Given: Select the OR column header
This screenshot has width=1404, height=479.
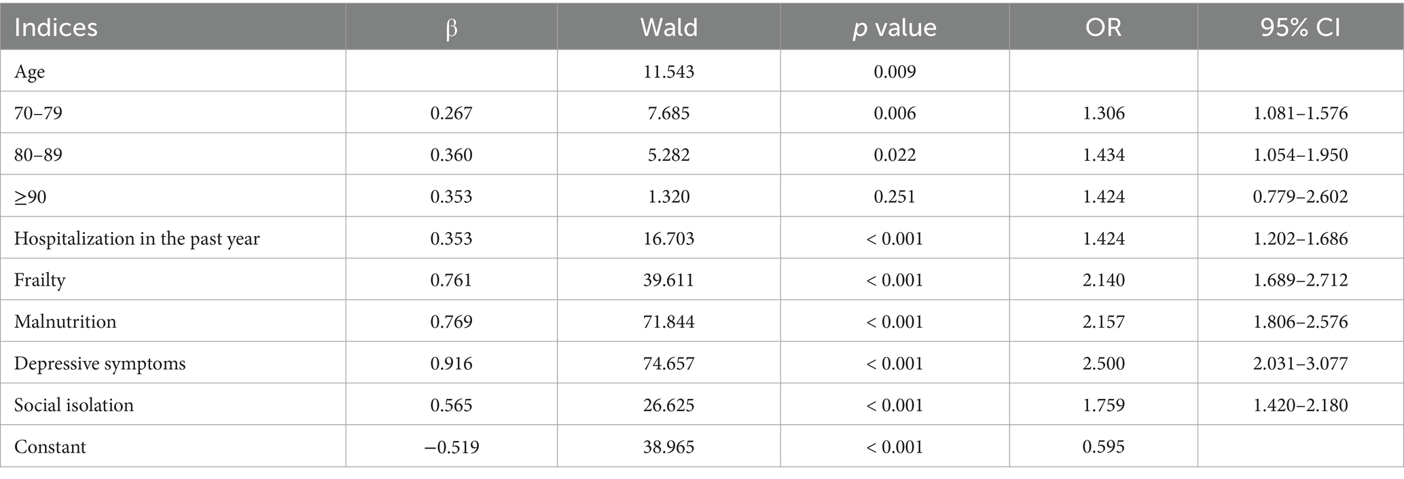Looking at the screenshot, I should tap(1103, 28).
